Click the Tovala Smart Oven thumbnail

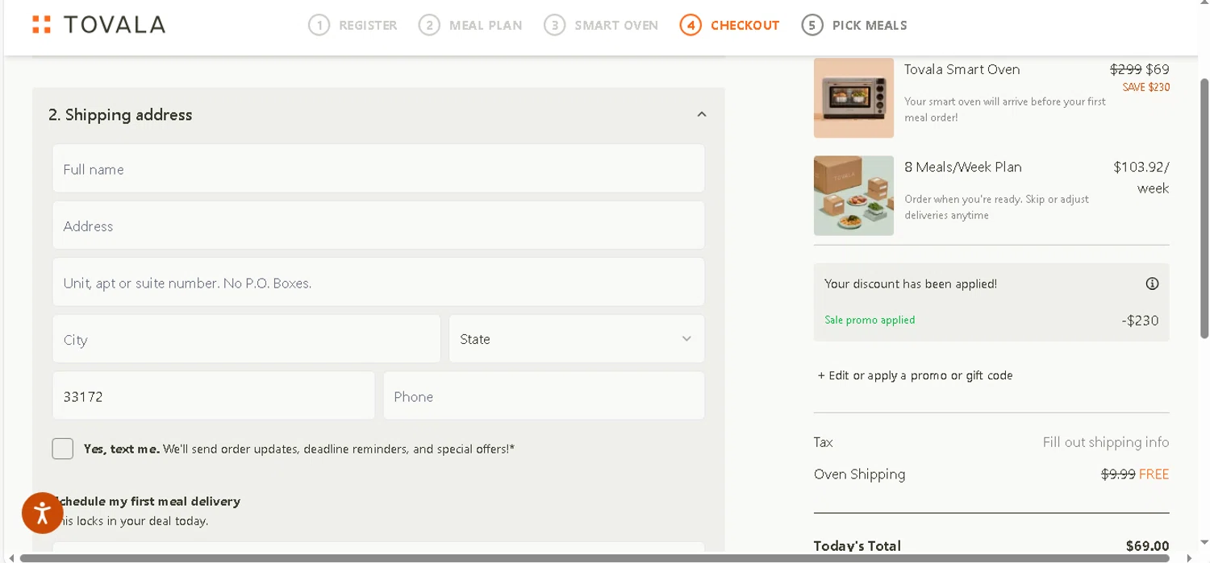point(853,97)
